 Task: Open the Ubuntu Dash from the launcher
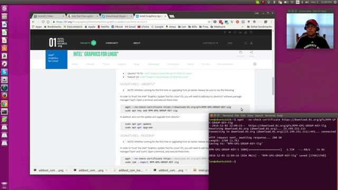pyautogui.click(x=4, y=8)
